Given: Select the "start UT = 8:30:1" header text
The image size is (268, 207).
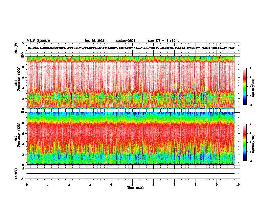Looking at the screenshot, I should click(x=163, y=41).
